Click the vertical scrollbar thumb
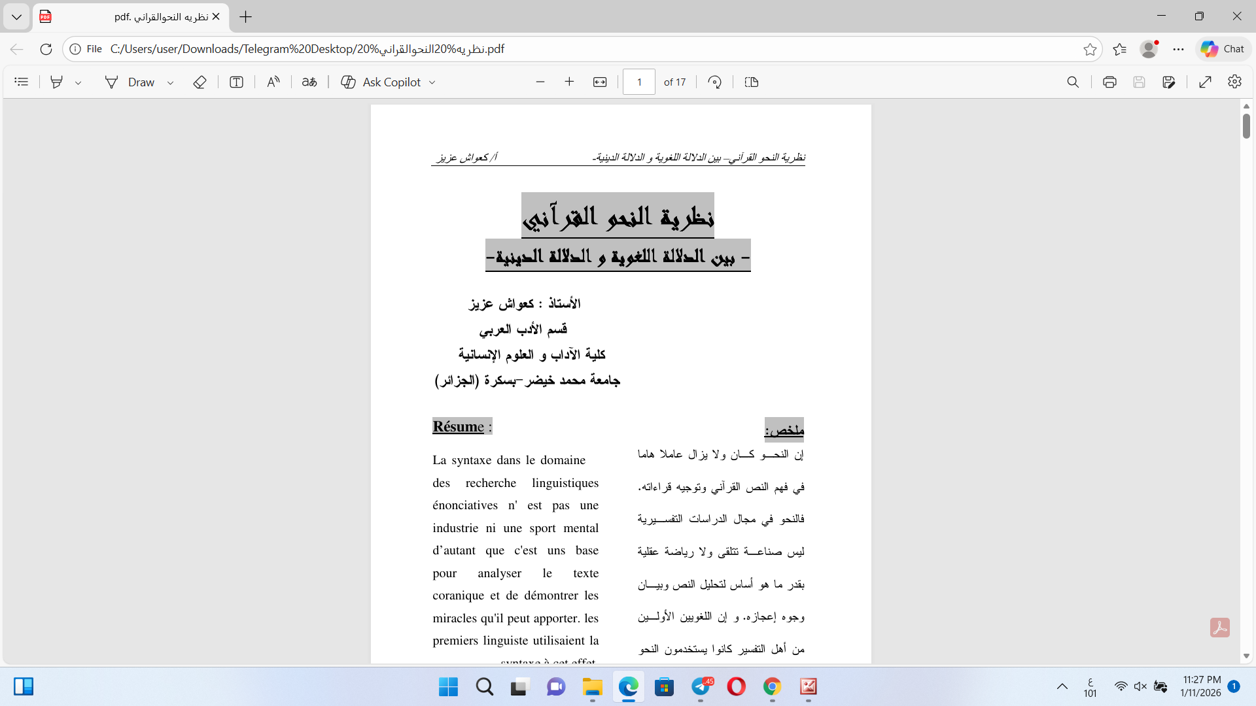This screenshot has height=706, width=1256. [1246, 126]
